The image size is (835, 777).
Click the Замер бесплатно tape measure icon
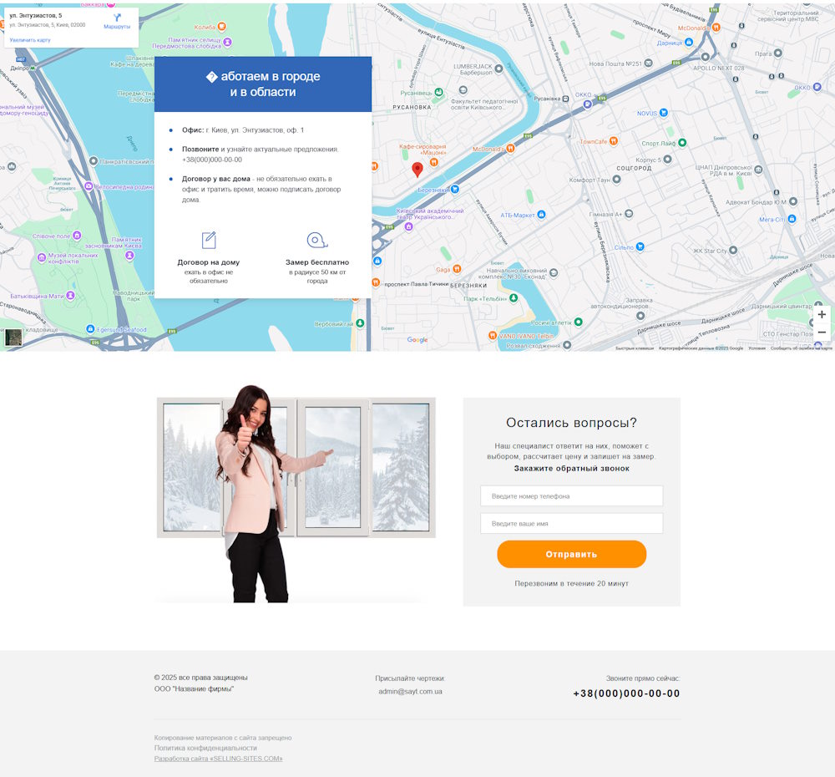[x=316, y=241]
